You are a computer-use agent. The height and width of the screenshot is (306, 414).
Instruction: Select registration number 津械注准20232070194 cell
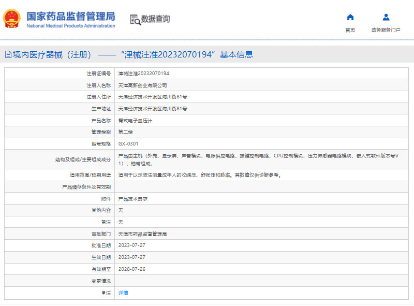144,74
